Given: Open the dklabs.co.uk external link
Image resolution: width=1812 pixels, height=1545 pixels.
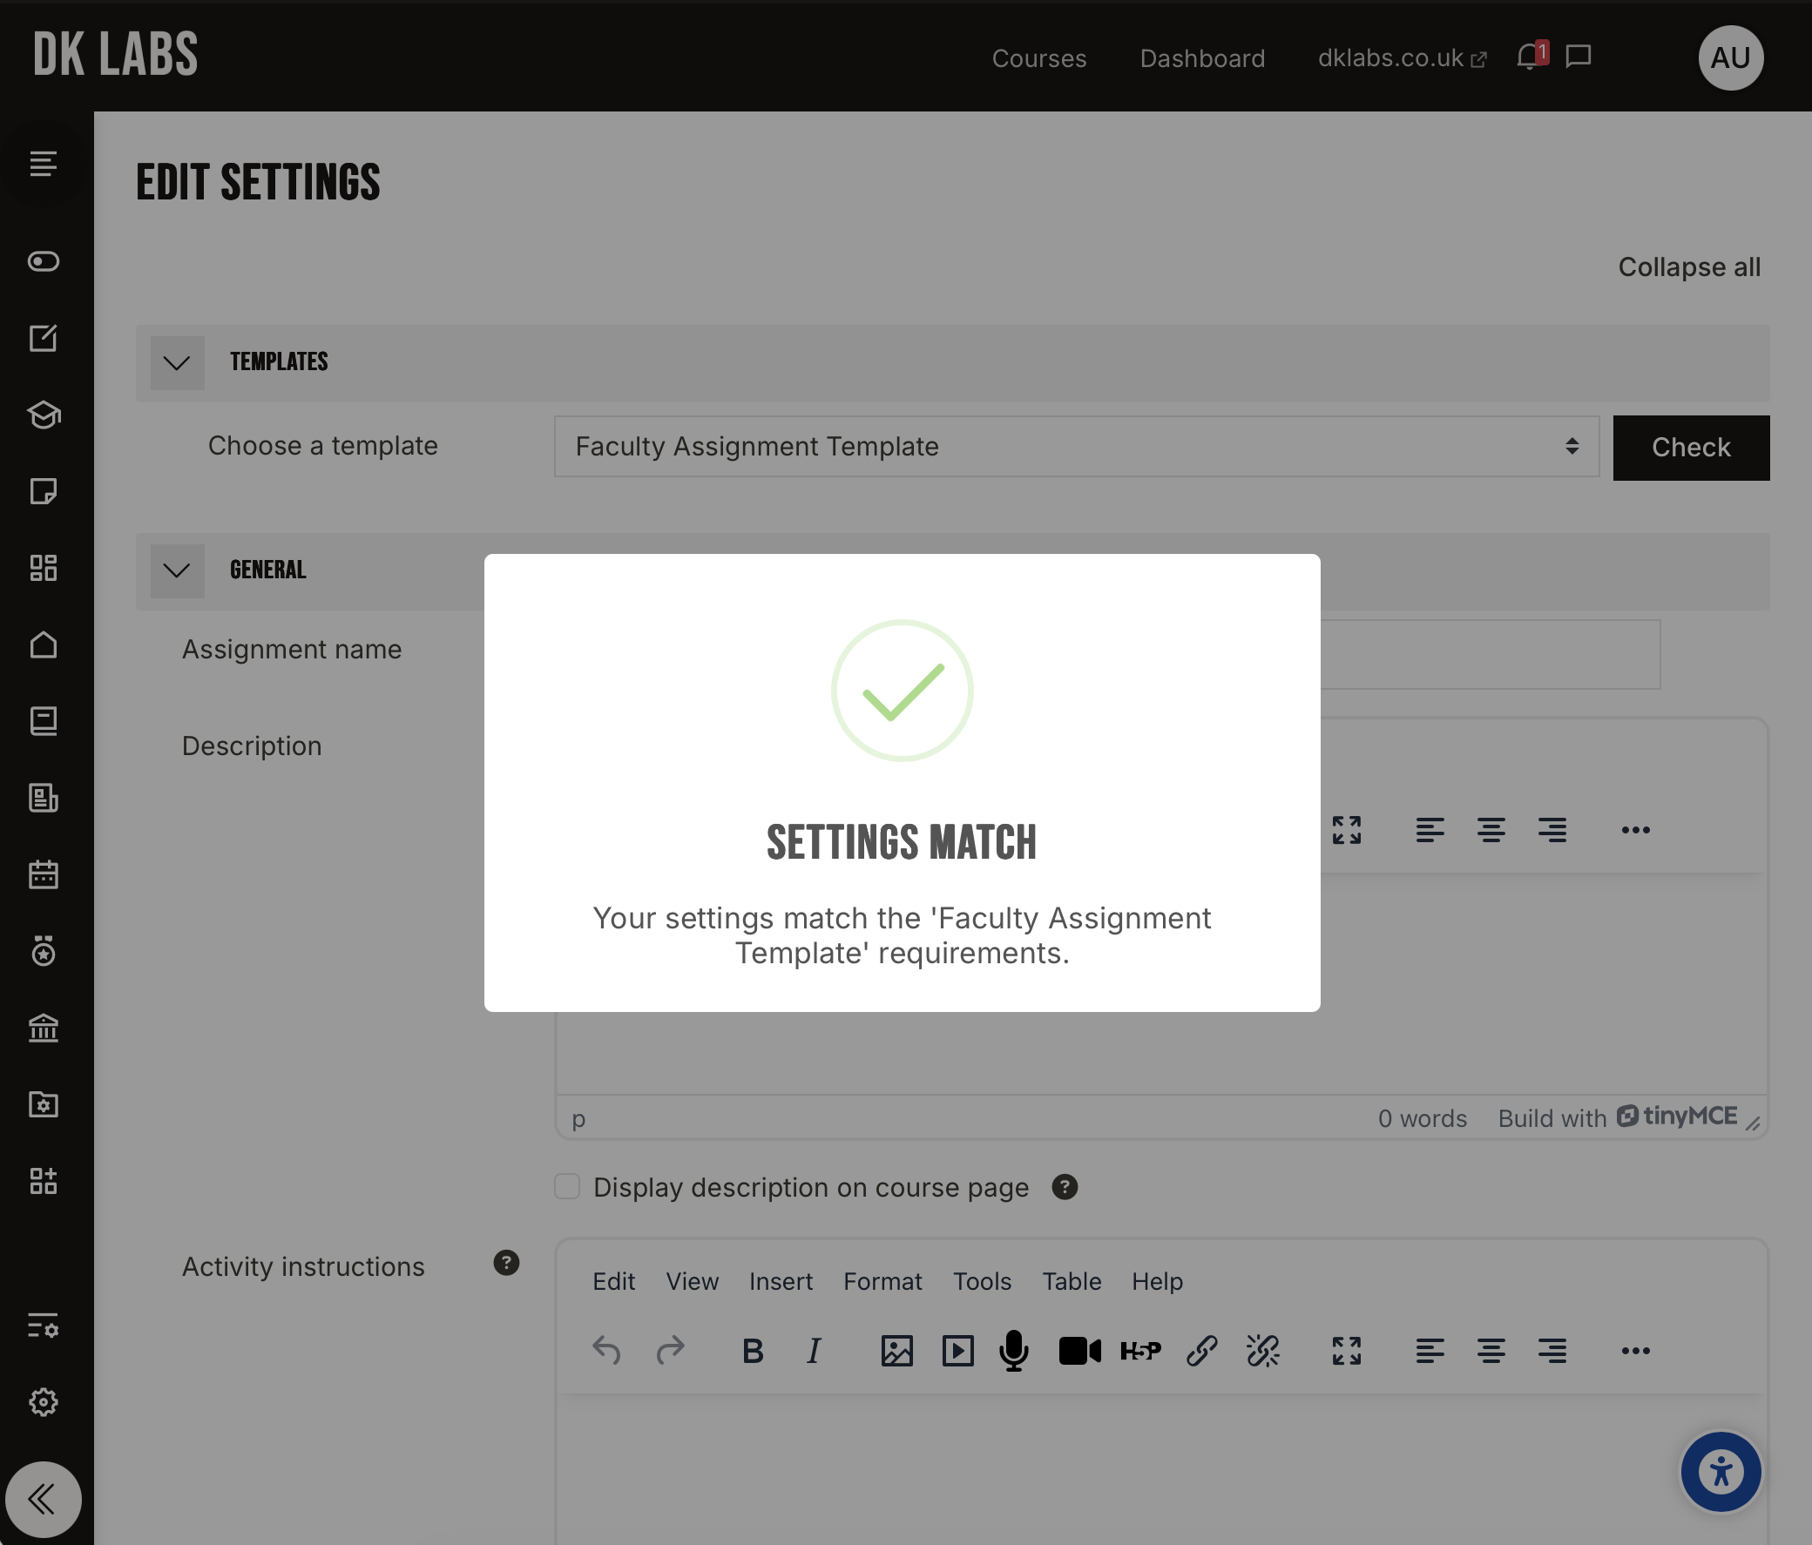Looking at the screenshot, I should pos(1402,58).
